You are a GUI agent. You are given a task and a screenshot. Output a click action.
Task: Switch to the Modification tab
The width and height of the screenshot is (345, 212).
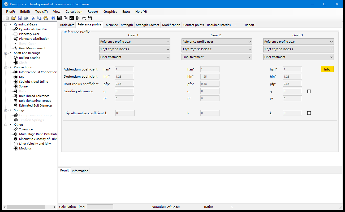[171, 25]
